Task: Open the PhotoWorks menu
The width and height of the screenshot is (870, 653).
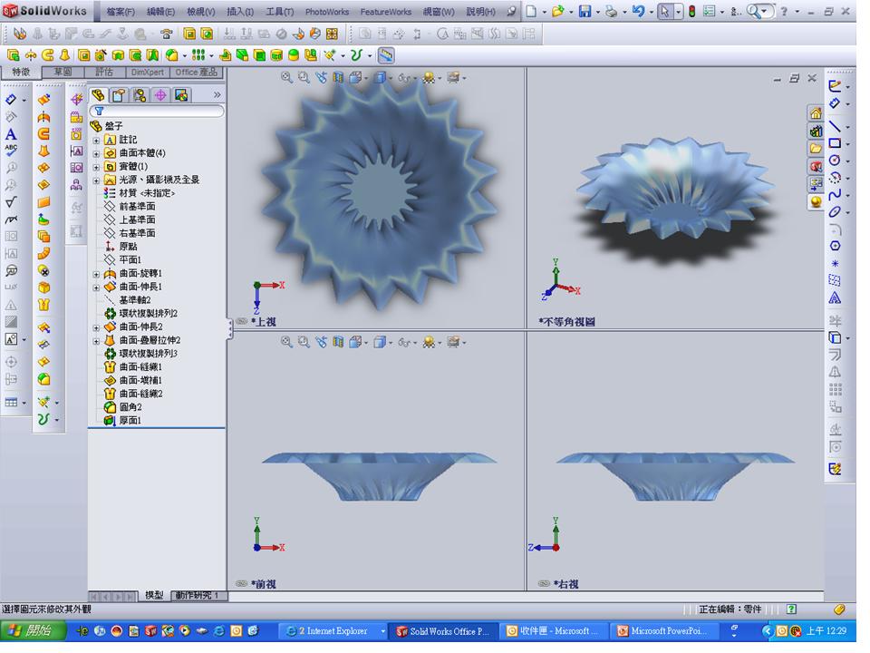Action: [x=327, y=11]
